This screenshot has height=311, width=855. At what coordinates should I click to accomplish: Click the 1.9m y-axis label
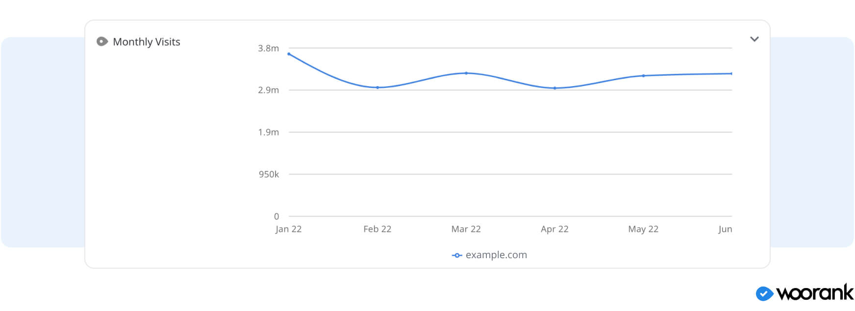[x=268, y=133]
